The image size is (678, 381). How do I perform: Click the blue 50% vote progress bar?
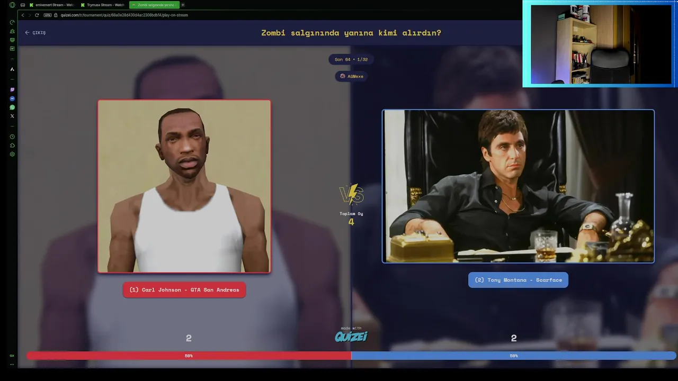514,356
